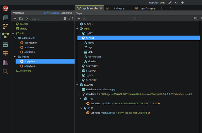This screenshot has width=202, height=133.
Task: Open the Git branch sidebar panel
Action: coord(5,26)
